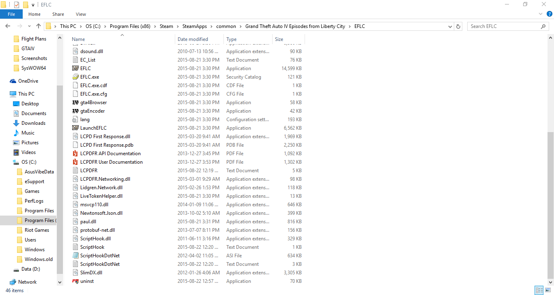554x295 pixels.
Task: Go up one folder level
Action: point(39,26)
